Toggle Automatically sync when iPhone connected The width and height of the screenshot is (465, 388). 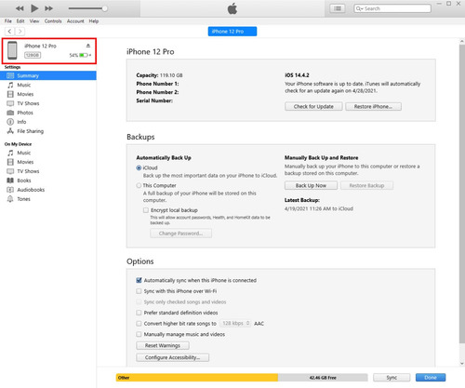point(139,280)
